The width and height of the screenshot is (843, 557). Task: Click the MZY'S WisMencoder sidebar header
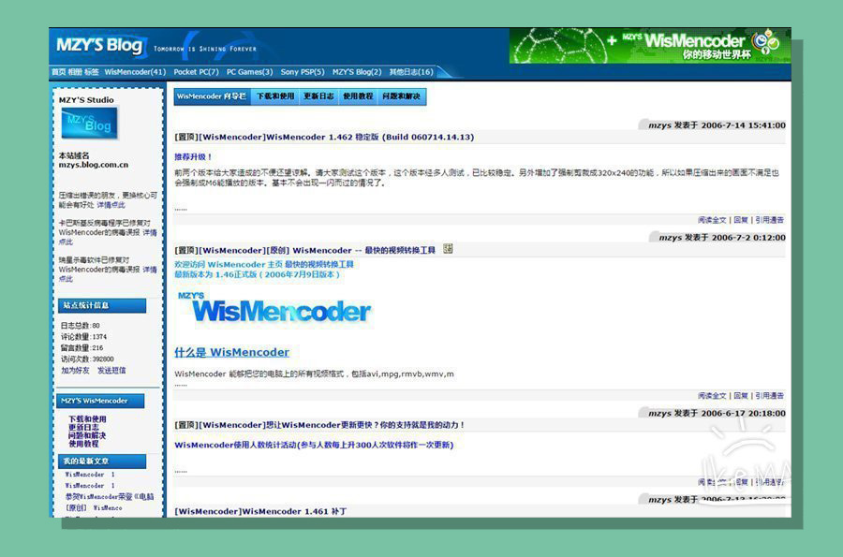(100, 402)
